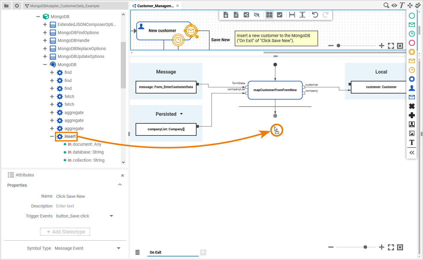Open the search magnifier icon at top right
The image size is (423, 260).
tap(386, 5)
